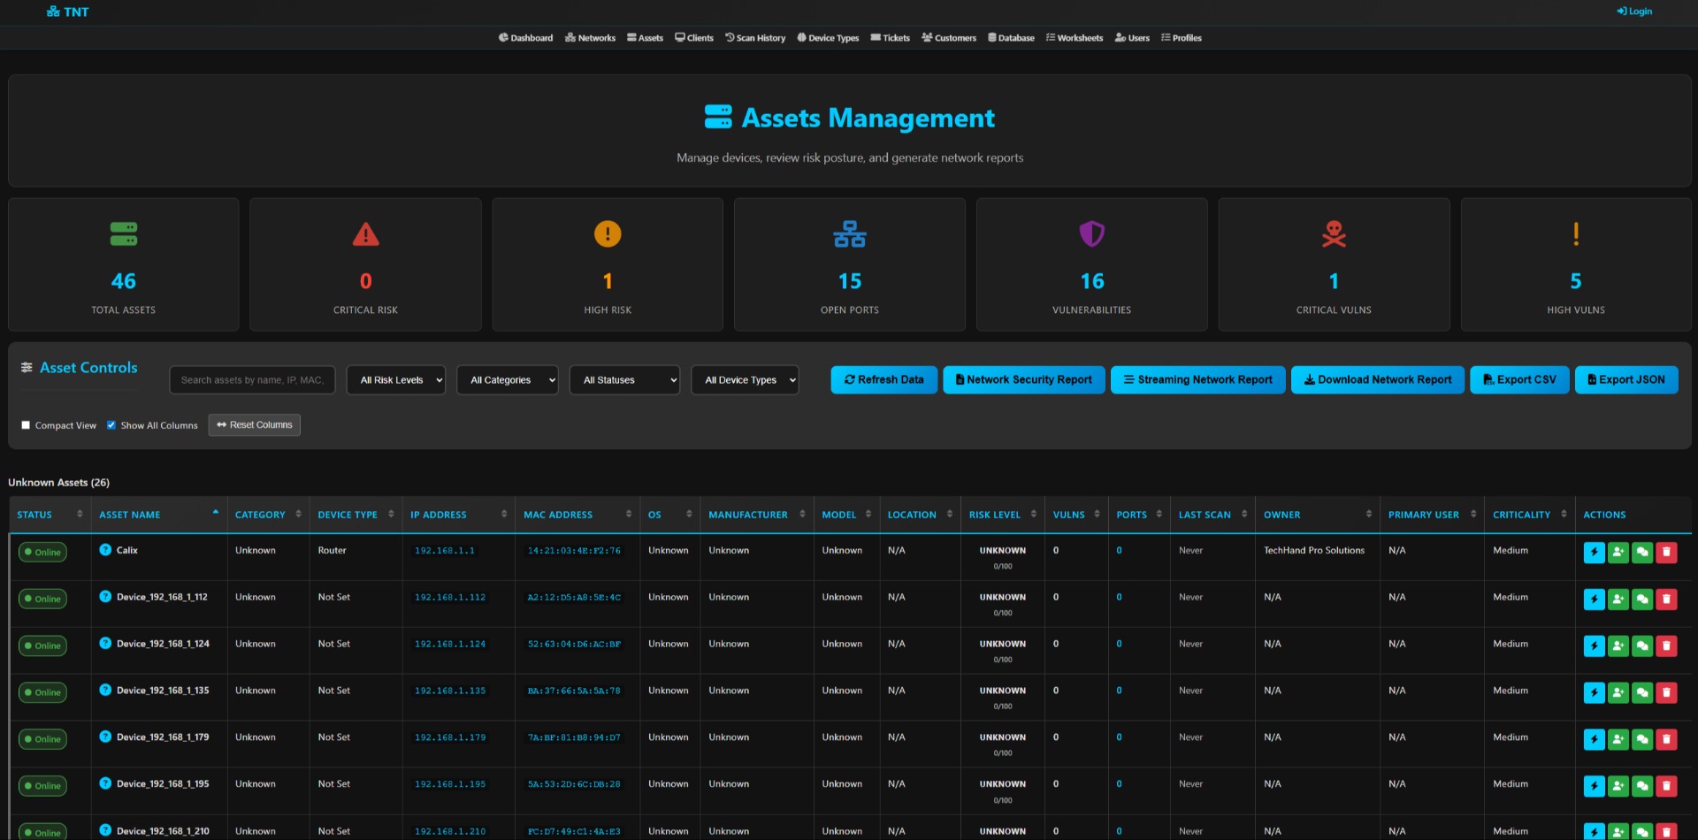Uncheck the Show All Columns checkbox

click(111, 424)
